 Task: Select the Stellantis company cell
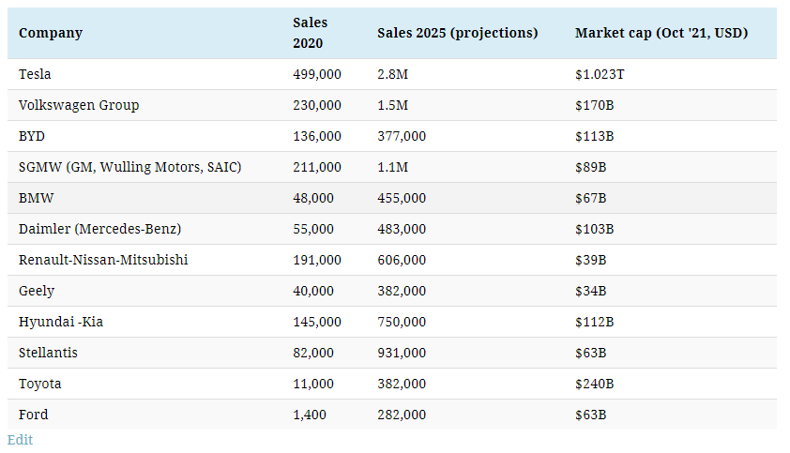click(x=48, y=353)
